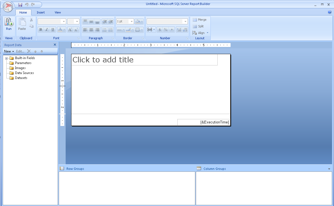Toggle center text alignment
The image size is (334, 206).
click(91, 30)
